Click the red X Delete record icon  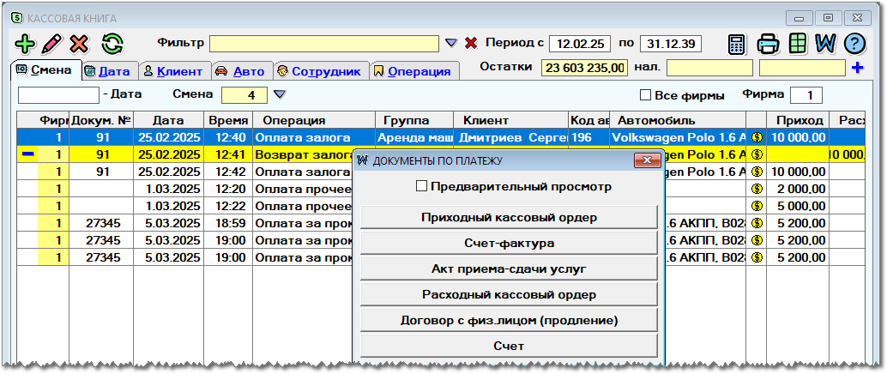coord(80,44)
